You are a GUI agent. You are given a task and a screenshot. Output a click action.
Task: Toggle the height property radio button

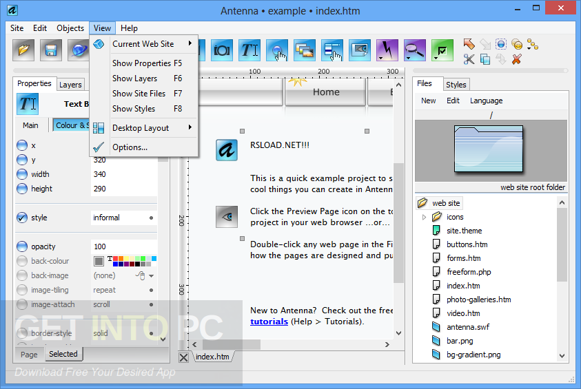pyautogui.click(x=22, y=189)
